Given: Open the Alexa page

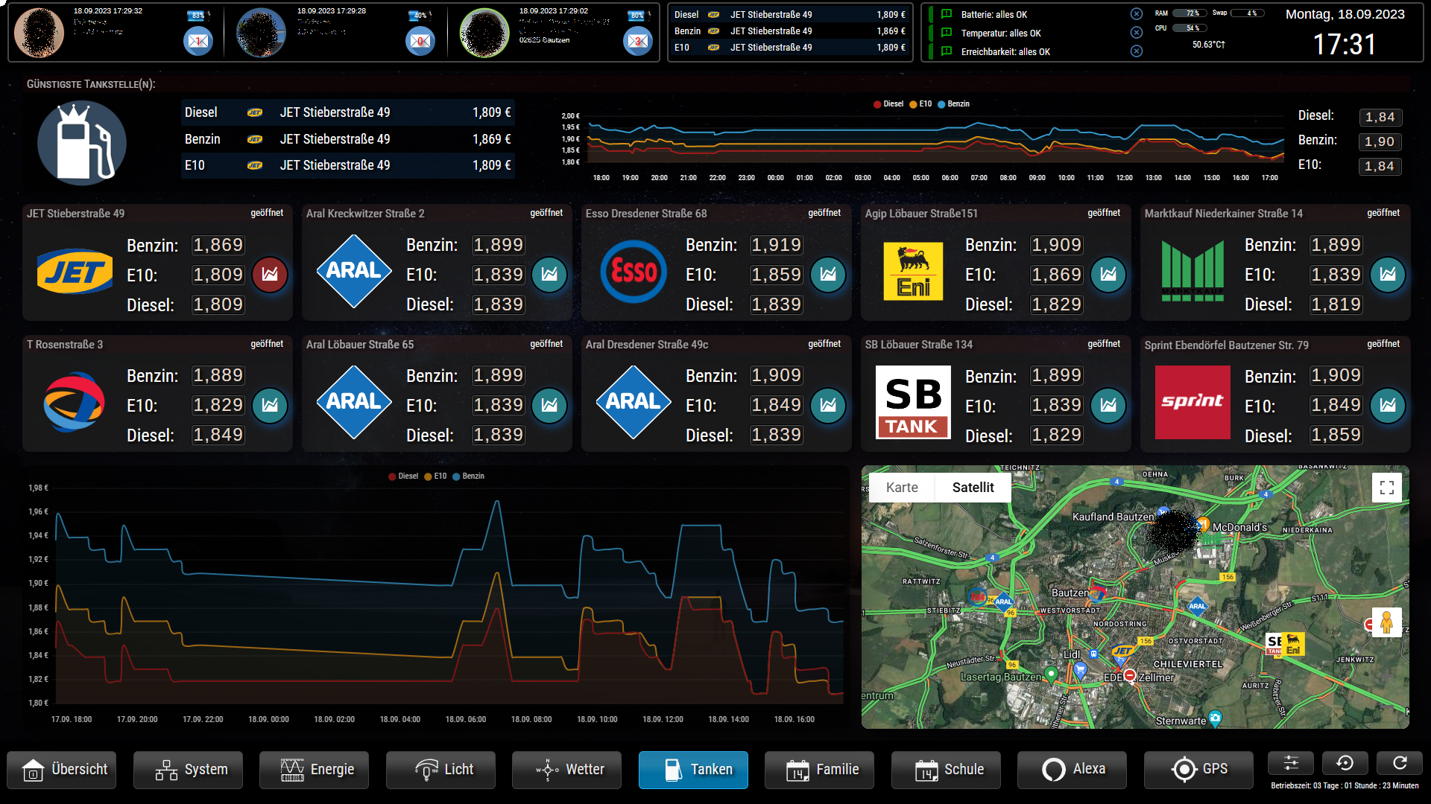Looking at the screenshot, I should [1072, 770].
